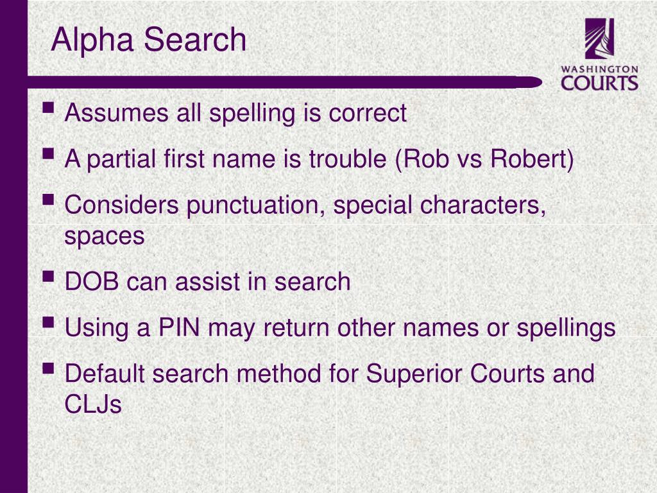Click the '(Rob vs Robert)' example text
657x493 pixels.
tap(484, 159)
